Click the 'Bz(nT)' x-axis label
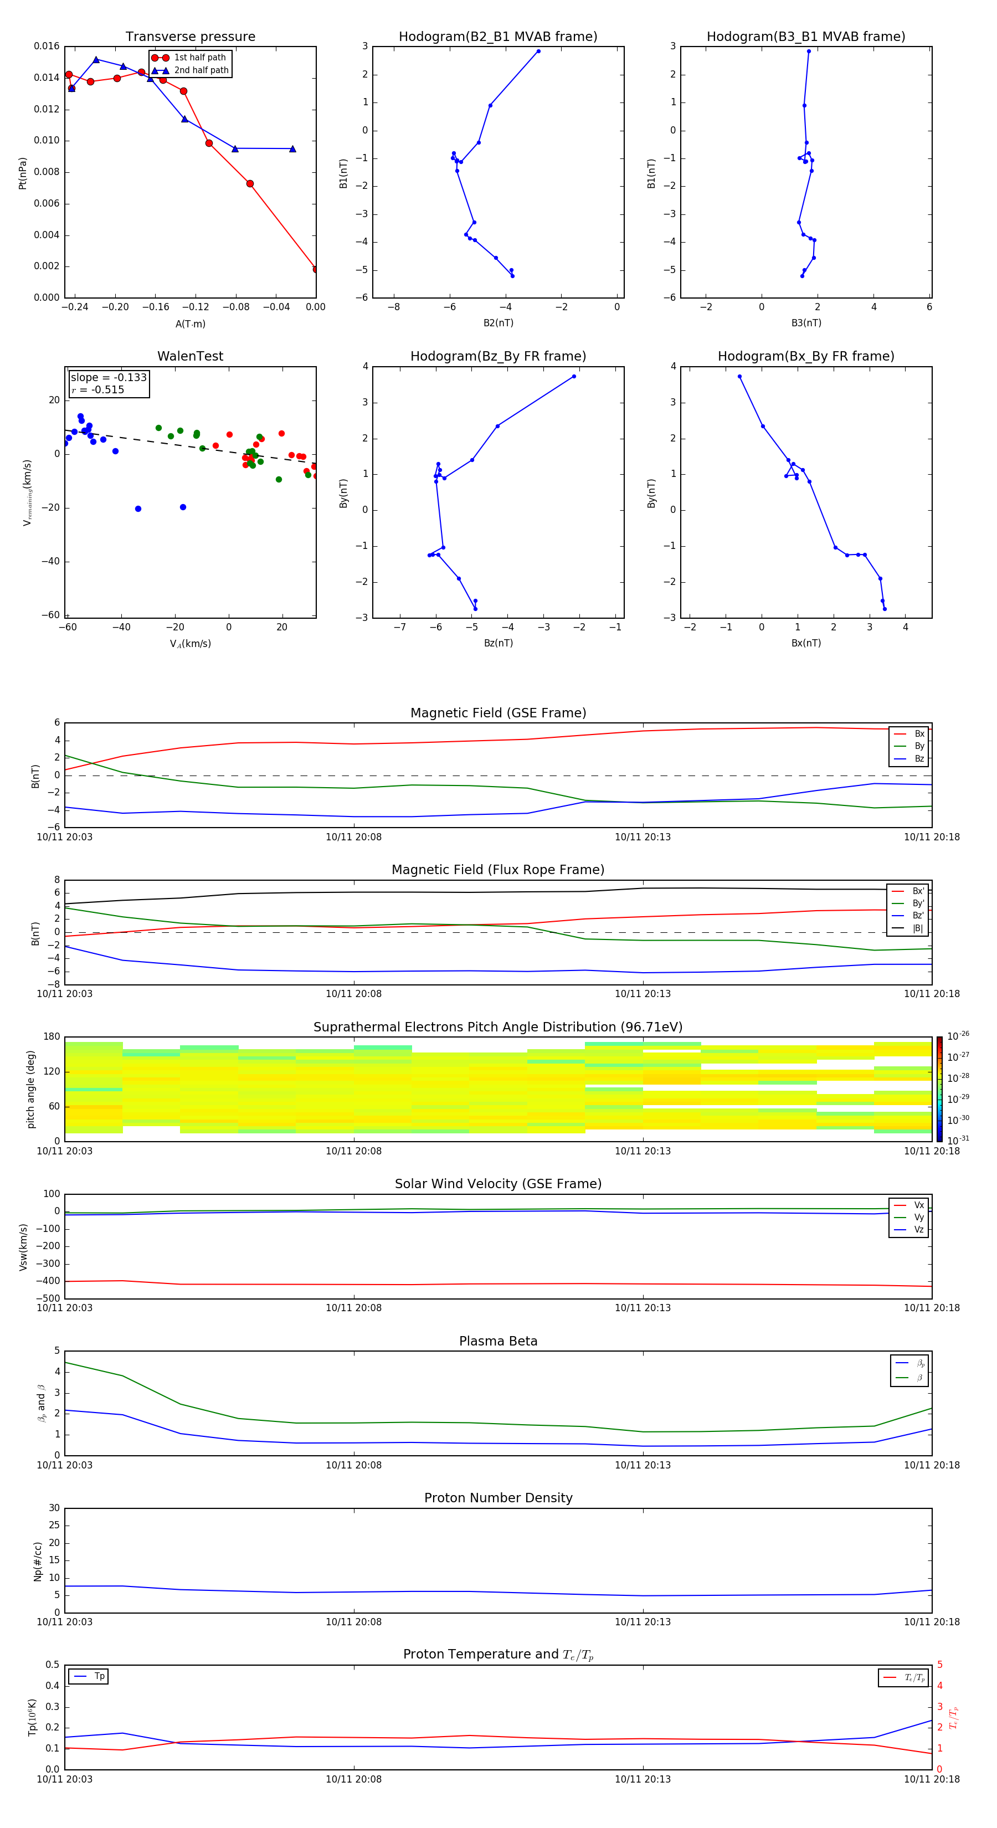The height and width of the screenshot is (1828, 997). coord(498,643)
